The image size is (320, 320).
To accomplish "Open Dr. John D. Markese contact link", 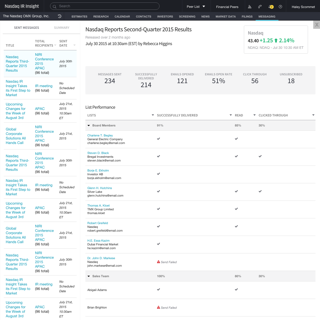I will click(x=101, y=258).
